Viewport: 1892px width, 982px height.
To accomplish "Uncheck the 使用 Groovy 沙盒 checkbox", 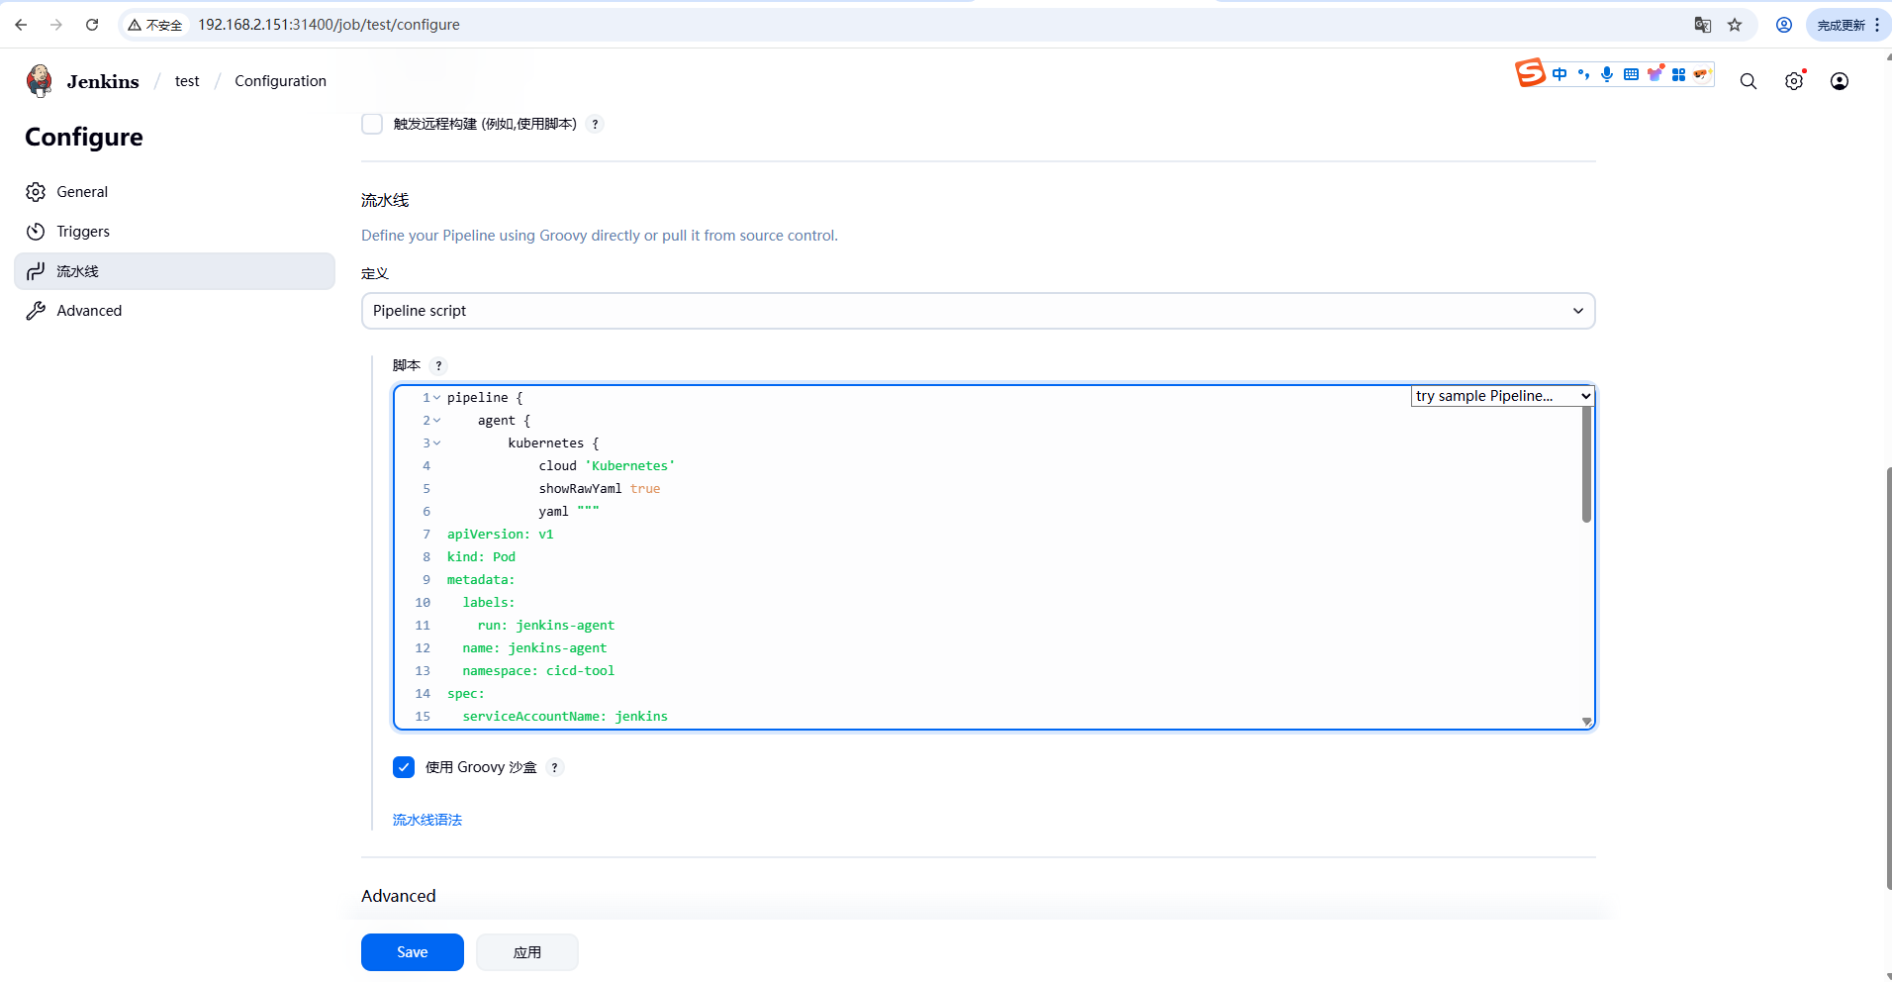I will [x=404, y=767].
